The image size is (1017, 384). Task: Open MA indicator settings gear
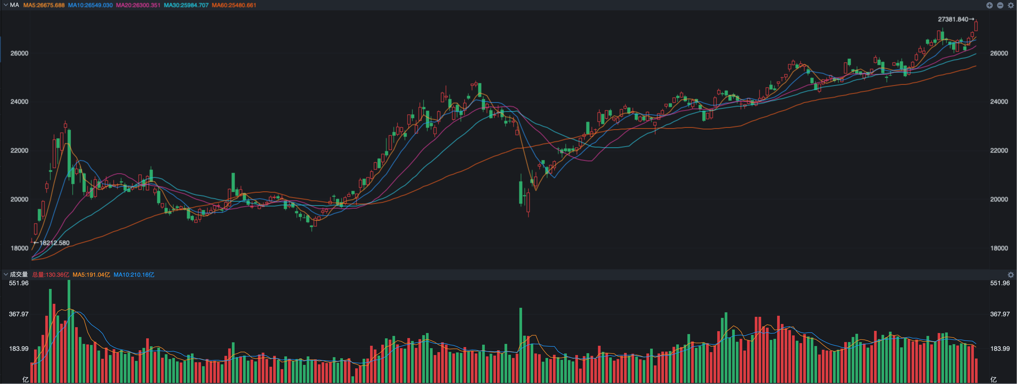click(x=1011, y=5)
